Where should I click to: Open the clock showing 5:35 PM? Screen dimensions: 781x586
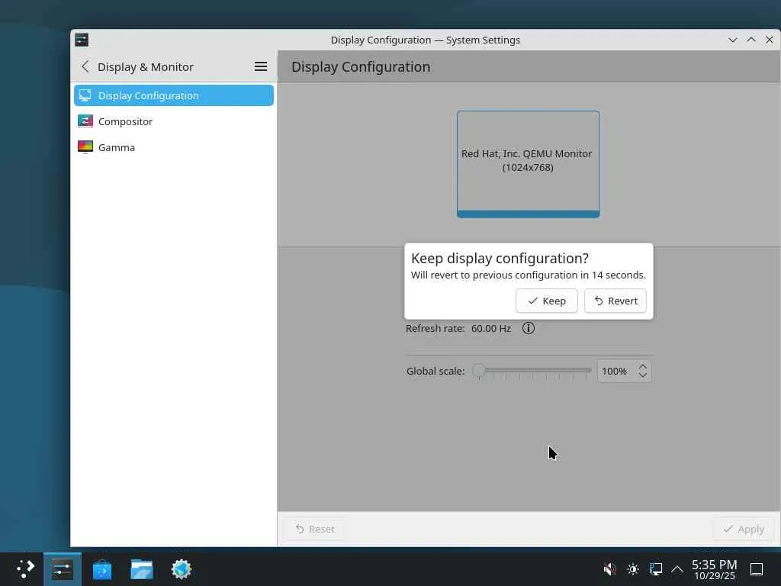pyautogui.click(x=714, y=569)
